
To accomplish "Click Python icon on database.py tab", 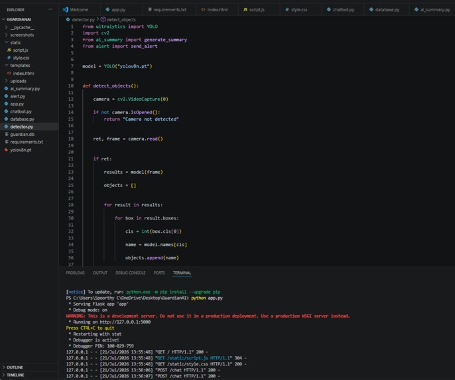I will [x=371, y=9].
